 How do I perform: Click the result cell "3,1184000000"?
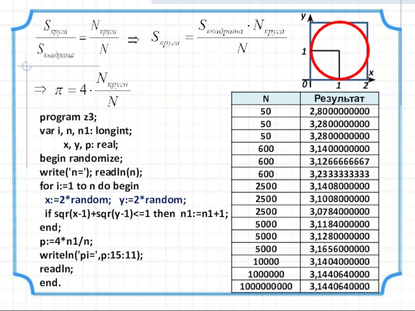point(340,224)
